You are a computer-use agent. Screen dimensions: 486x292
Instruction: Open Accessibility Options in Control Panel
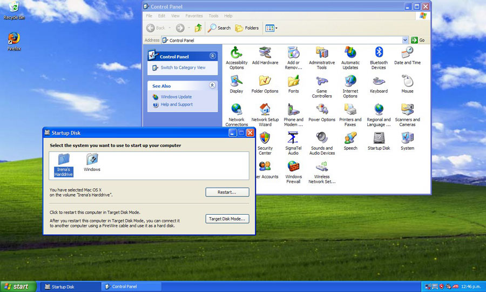(237, 58)
